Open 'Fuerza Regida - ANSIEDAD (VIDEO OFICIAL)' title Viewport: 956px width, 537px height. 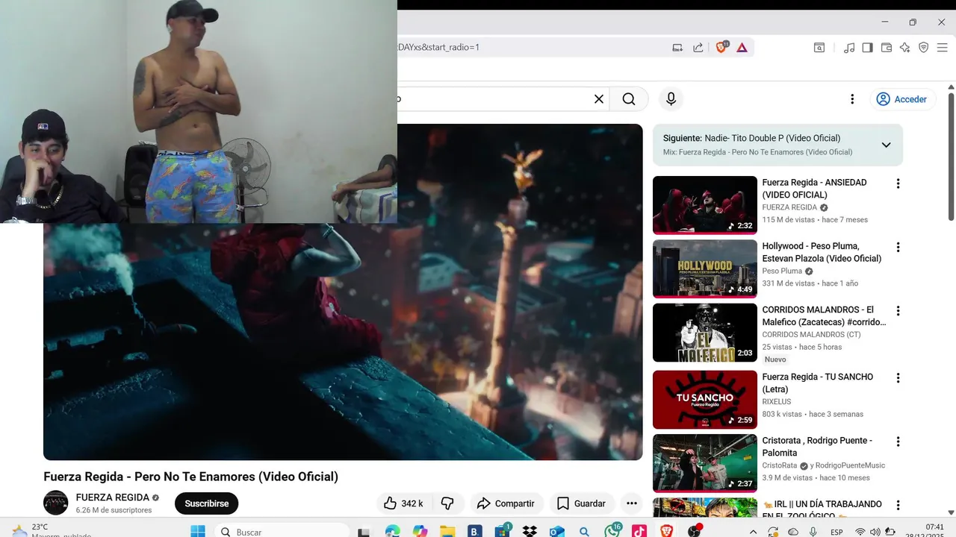click(814, 189)
